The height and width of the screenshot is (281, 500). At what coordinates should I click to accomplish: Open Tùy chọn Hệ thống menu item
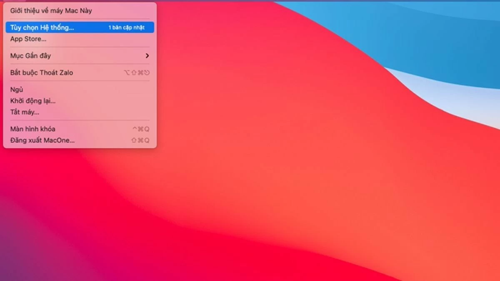pyautogui.click(x=42, y=27)
